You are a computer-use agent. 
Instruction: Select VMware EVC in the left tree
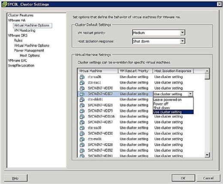tap(18, 60)
